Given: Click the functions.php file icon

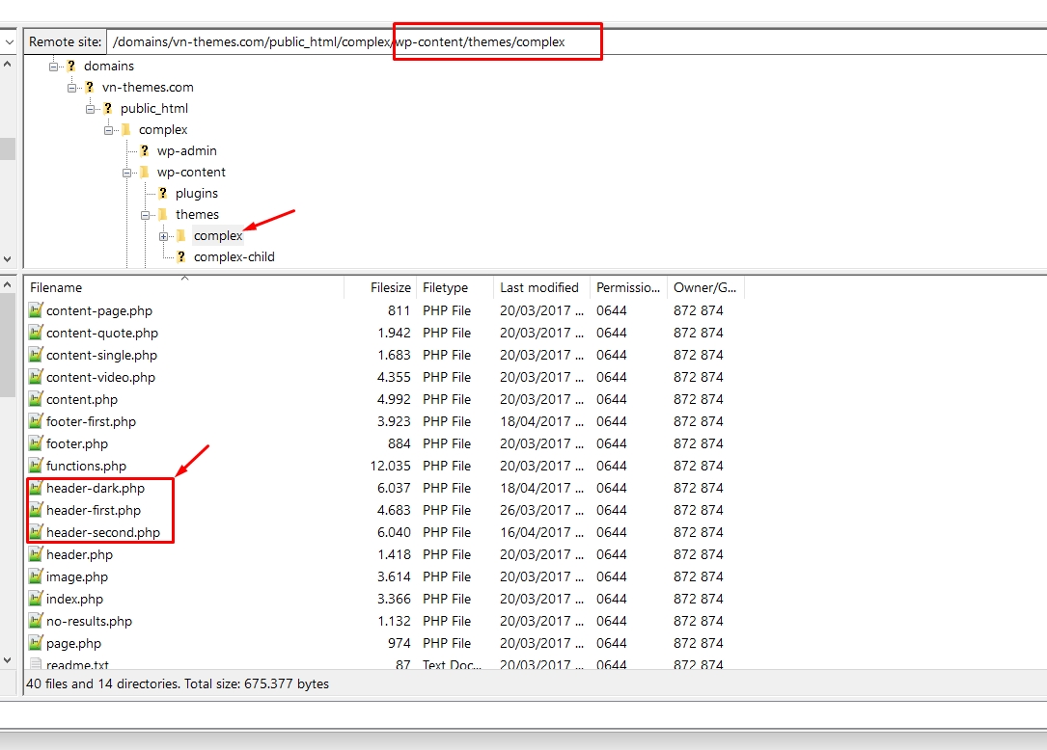Looking at the screenshot, I should tap(36, 466).
